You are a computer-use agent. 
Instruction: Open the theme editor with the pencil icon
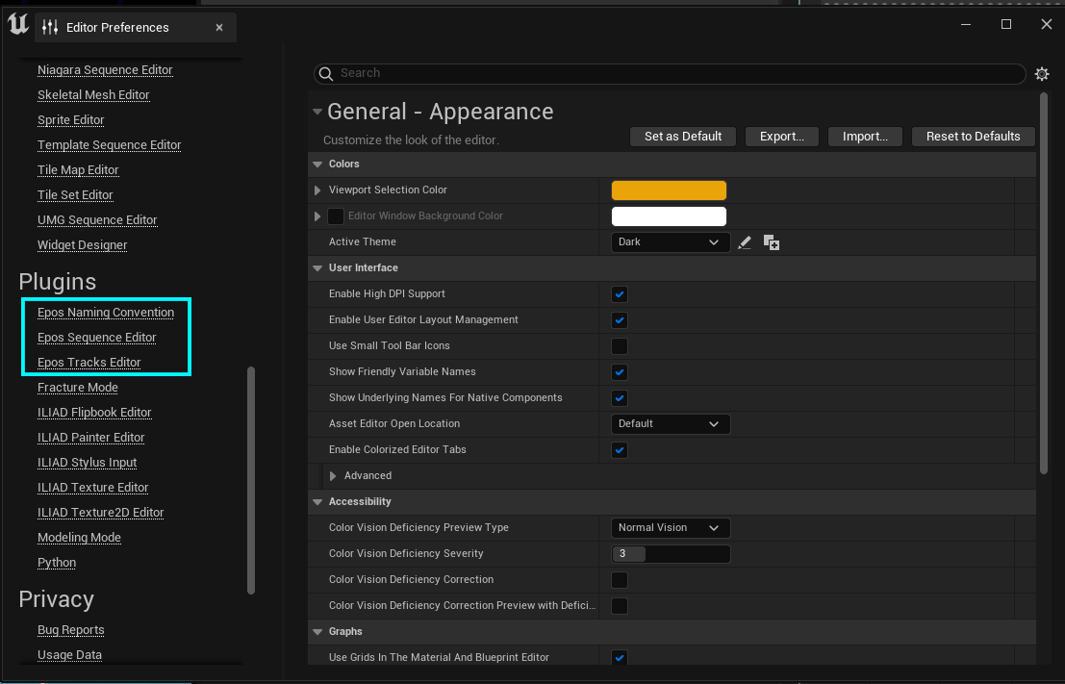(x=745, y=242)
